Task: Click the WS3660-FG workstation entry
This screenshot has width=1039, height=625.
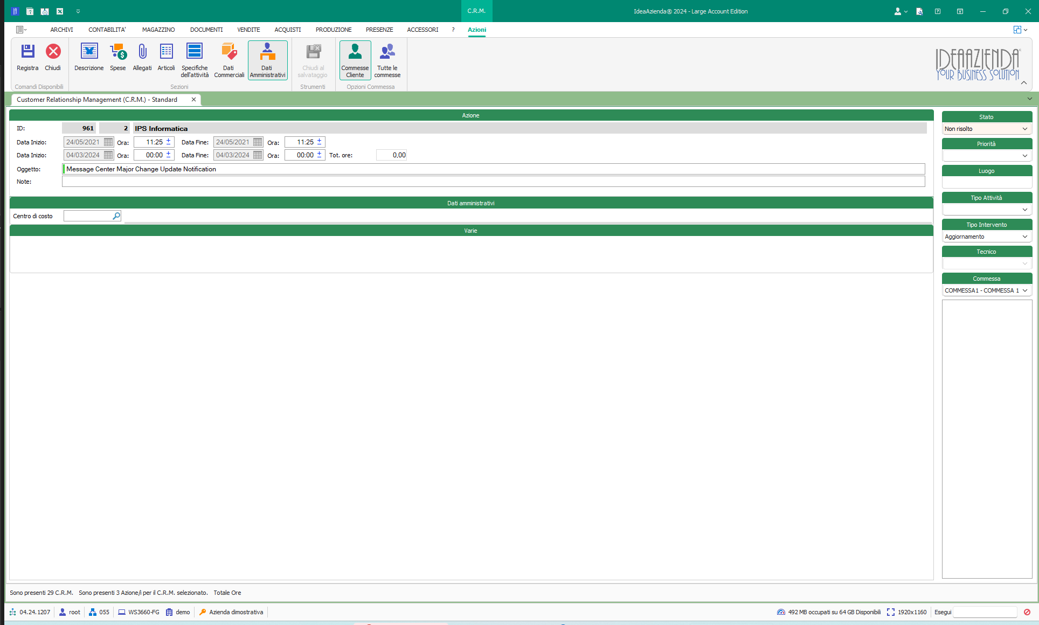Action: click(x=138, y=612)
